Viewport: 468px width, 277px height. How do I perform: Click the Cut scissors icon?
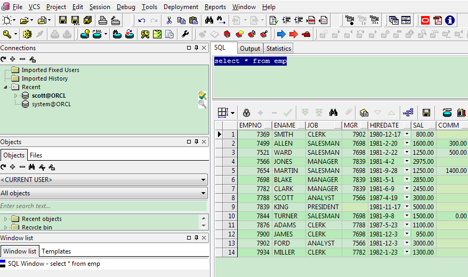click(x=168, y=20)
